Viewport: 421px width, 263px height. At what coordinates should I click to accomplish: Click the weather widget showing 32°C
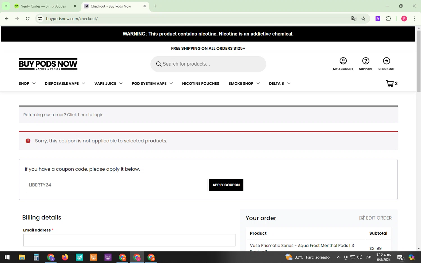tap(308, 257)
